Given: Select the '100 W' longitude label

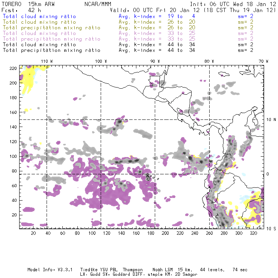Looking at the screenshot, I should coord(101,61).
